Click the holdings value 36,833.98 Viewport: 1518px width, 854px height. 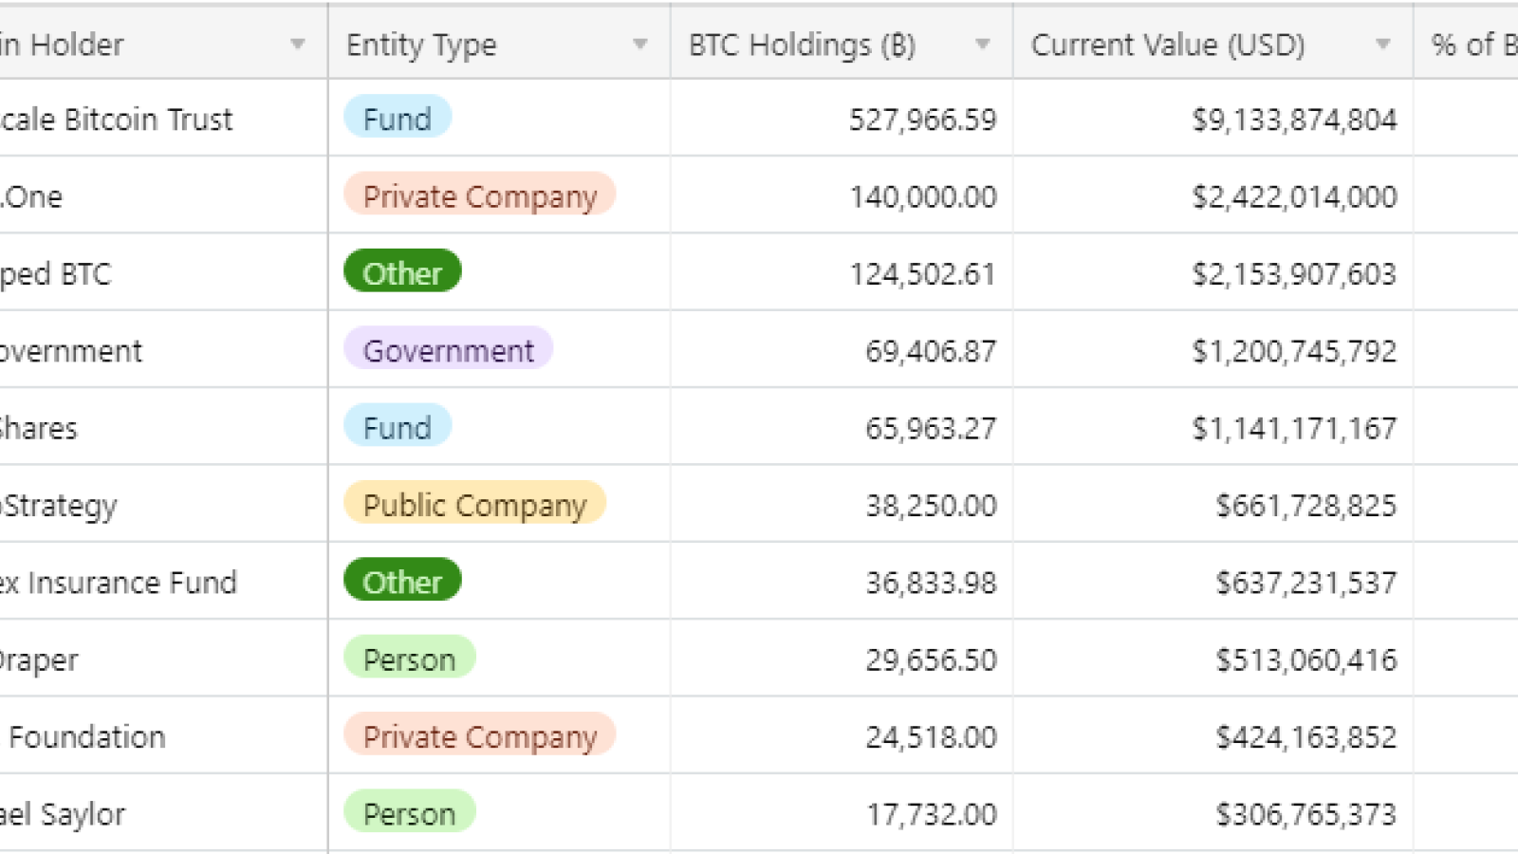(931, 583)
